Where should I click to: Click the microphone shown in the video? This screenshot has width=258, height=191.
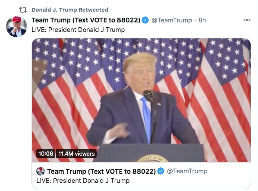point(149,95)
